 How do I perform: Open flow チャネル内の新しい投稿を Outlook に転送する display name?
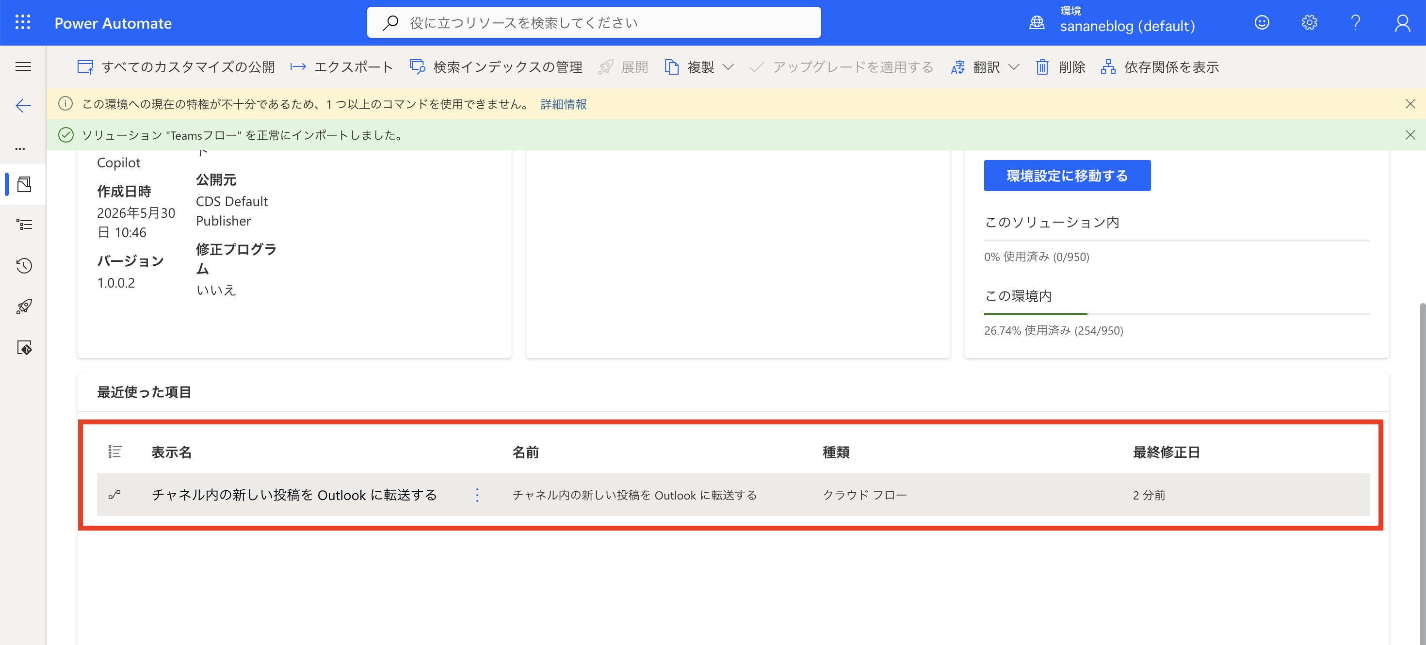pos(294,495)
